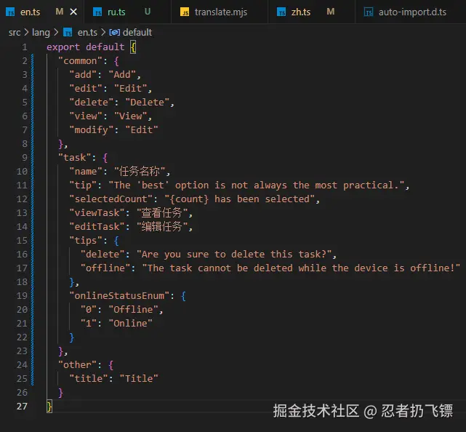This screenshot has height=432, width=466.
Task: Click line number 9 in gutter
Action: [25, 158]
